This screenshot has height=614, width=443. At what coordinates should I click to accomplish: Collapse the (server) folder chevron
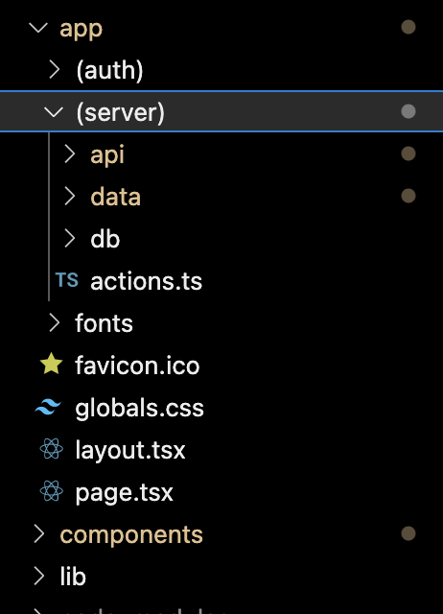pos(54,112)
